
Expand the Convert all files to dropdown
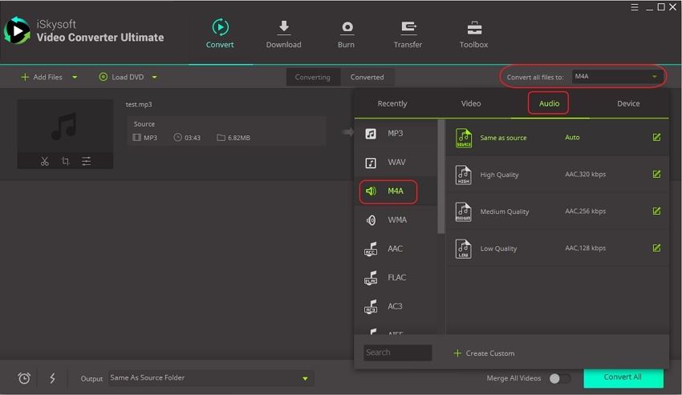(655, 77)
